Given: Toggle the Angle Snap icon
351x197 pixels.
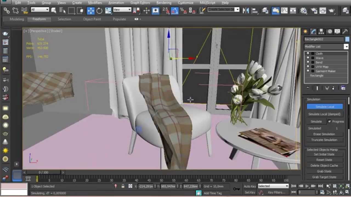Looking at the screenshot, I should click(x=174, y=11).
